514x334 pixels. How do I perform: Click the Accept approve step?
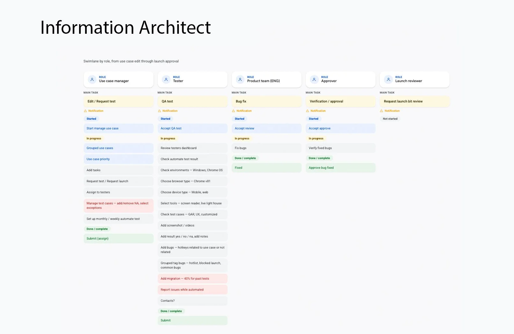click(341, 128)
